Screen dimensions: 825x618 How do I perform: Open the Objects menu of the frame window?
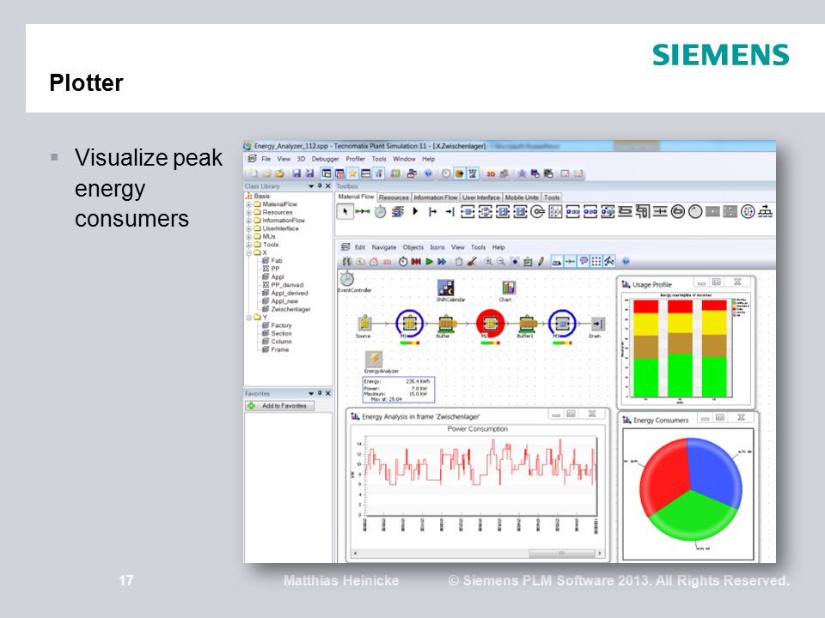(x=413, y=247)
